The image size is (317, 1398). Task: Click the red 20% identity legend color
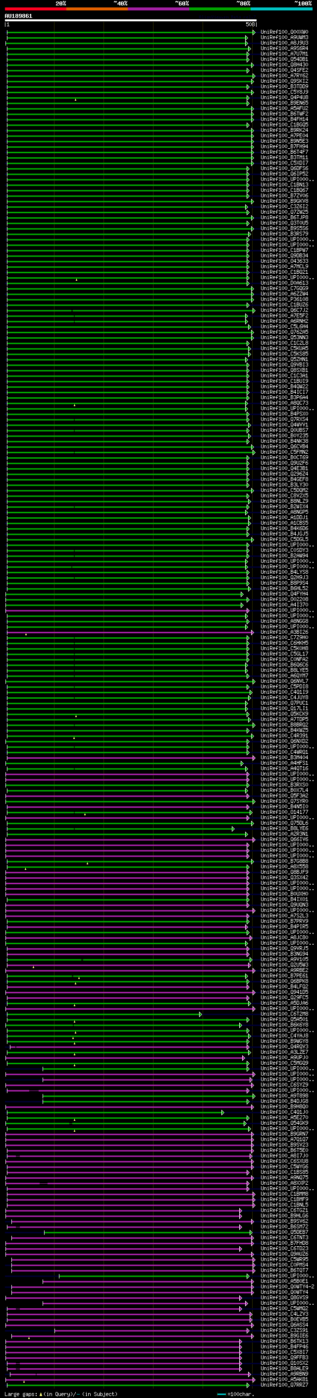(x=35, y=9)
